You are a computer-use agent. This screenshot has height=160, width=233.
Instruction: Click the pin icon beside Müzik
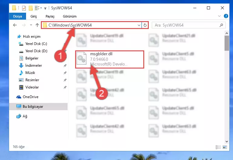(x=65, y=73)
